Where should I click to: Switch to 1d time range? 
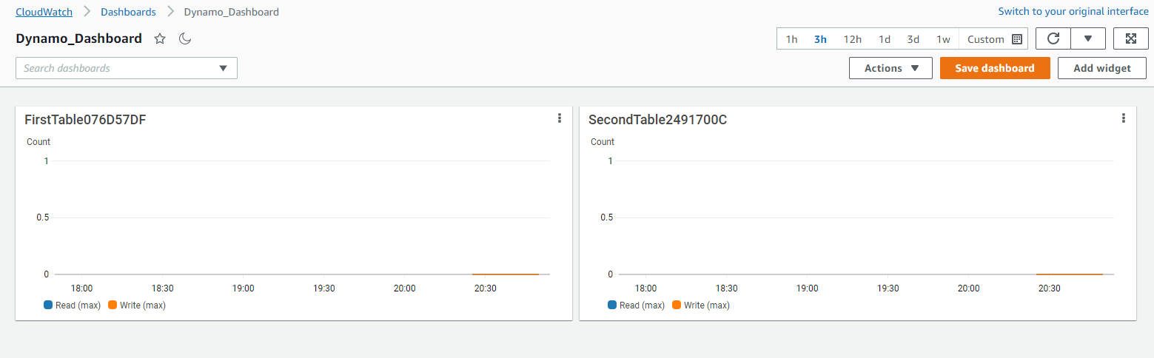885,39
